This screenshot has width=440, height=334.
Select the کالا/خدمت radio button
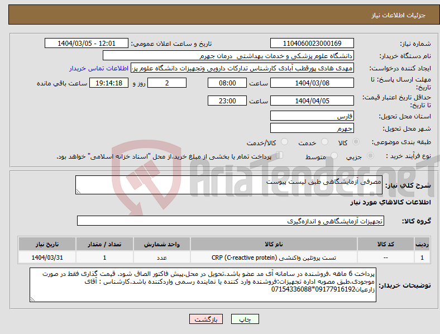[x=285, y=142]
